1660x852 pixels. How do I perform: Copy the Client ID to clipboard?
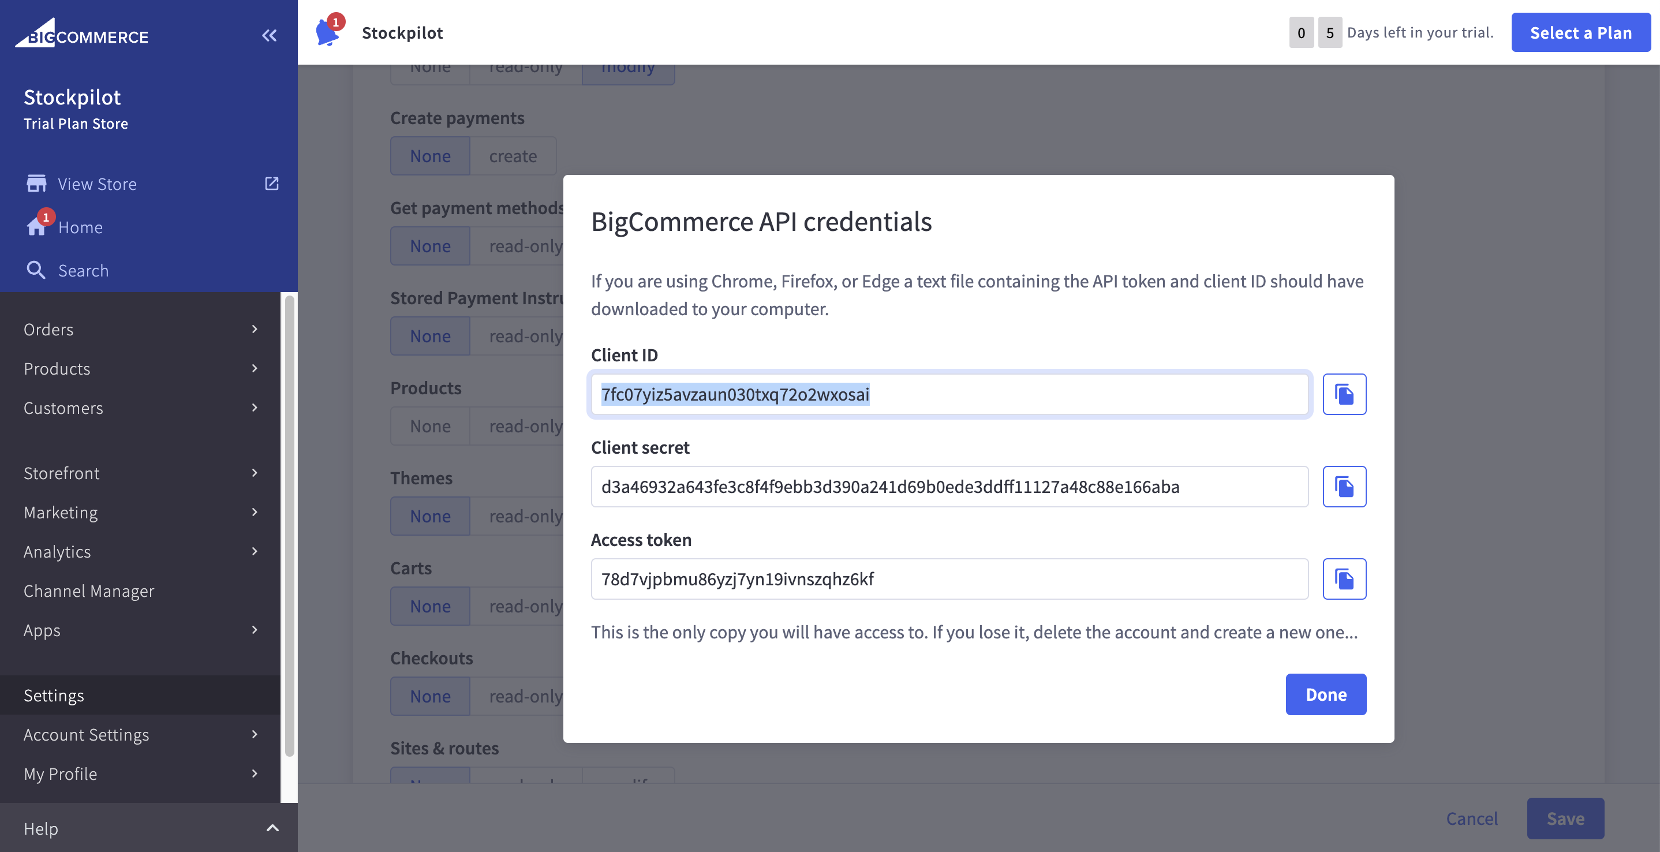1344,394
